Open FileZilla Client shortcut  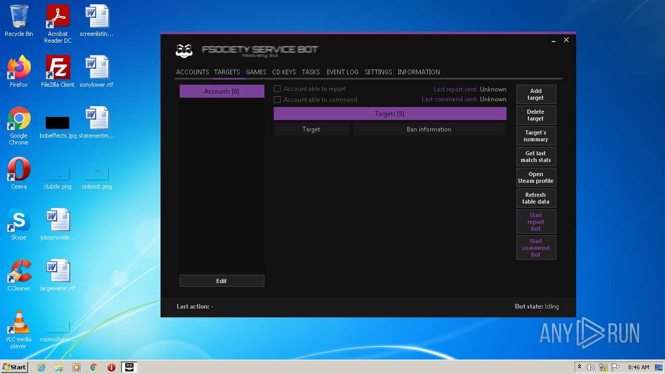pos(58,72)
